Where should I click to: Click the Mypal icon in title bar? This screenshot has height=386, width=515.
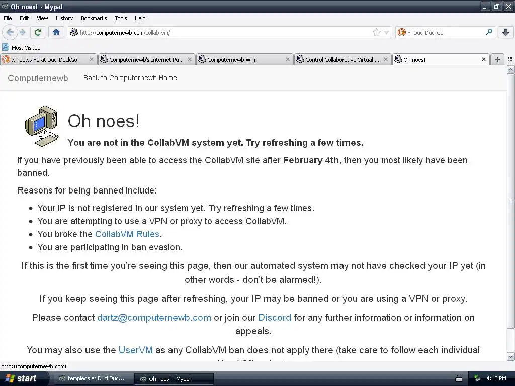5,6
